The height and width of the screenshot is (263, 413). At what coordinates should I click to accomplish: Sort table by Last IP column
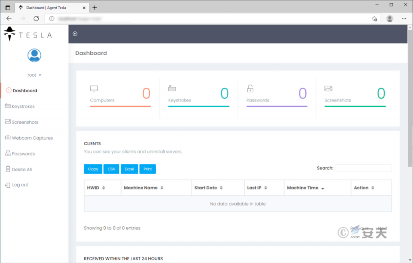[257, 188]
